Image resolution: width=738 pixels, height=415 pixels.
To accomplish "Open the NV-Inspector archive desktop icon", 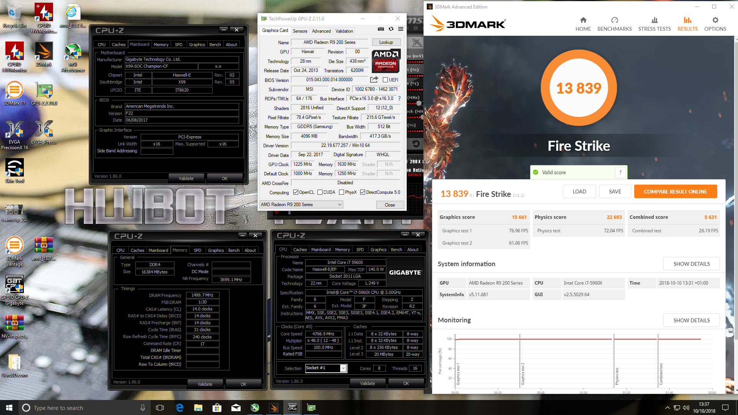I will [14, 327].
